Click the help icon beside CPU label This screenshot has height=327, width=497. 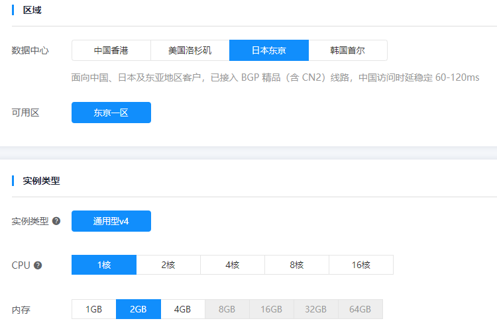pos(38,265)
